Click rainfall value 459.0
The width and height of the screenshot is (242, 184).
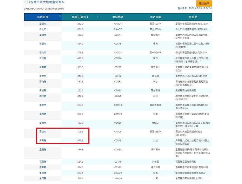click(x=80, y=35)
